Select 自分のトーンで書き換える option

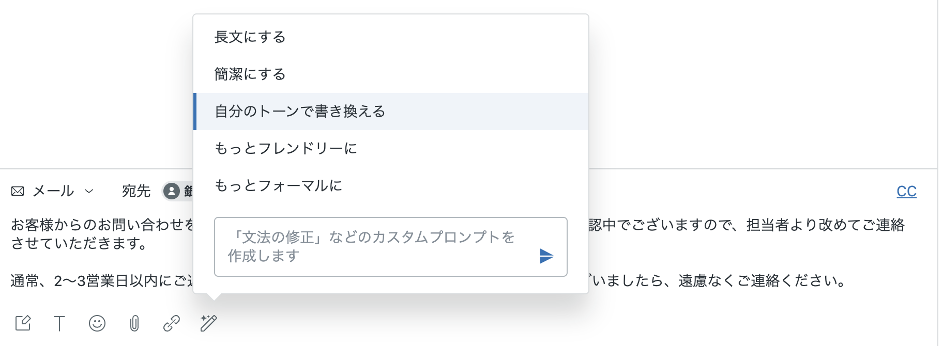(x=391, y=112)
